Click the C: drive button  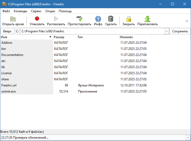pos(17,31)
